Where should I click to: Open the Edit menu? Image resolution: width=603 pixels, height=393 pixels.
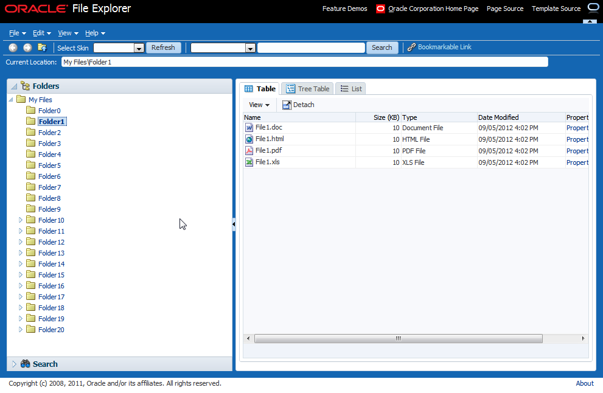coord(41,33)
